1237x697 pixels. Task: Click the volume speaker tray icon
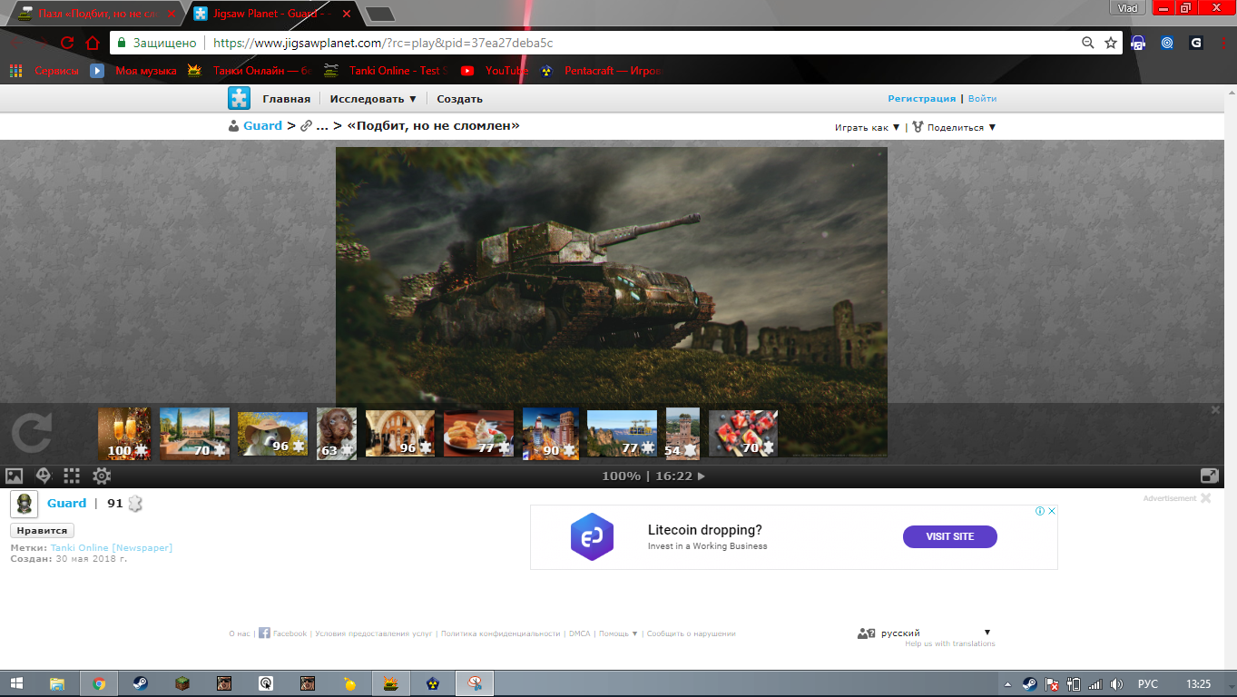(1117, 684)
